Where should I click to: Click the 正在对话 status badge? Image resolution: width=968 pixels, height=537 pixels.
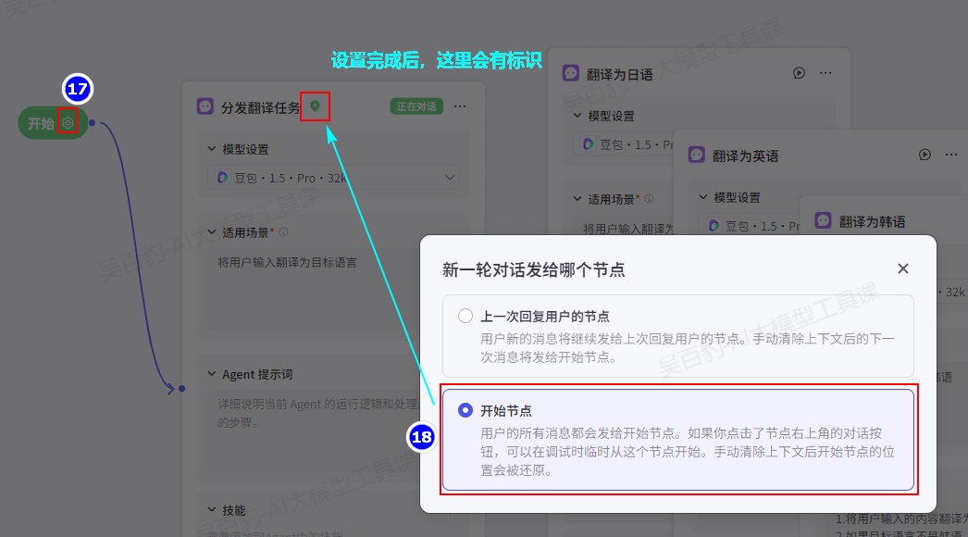(x=415, y=106)
